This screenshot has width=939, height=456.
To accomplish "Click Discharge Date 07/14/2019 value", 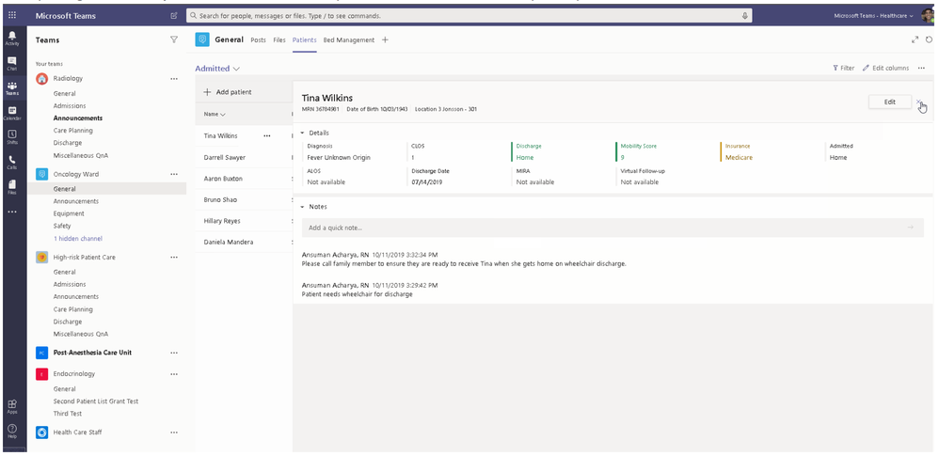I will pos(427,181).
